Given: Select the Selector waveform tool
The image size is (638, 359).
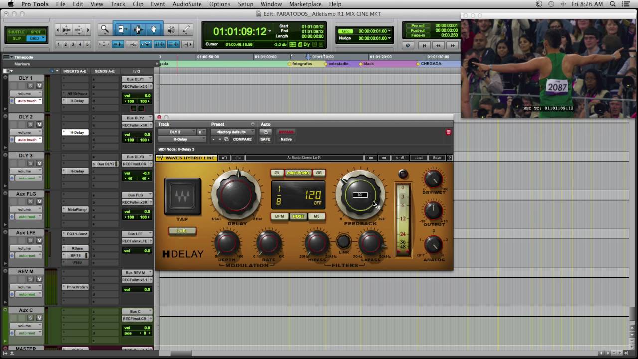Looking at the screenshot, I should pos(138,30).
